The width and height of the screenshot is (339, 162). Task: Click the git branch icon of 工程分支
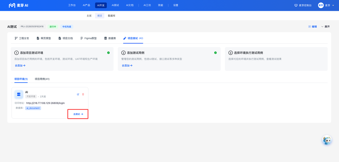(16, 38)
